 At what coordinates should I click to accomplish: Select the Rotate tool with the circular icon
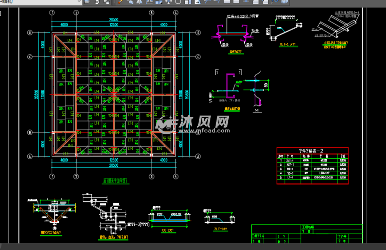tap(177, 2)
